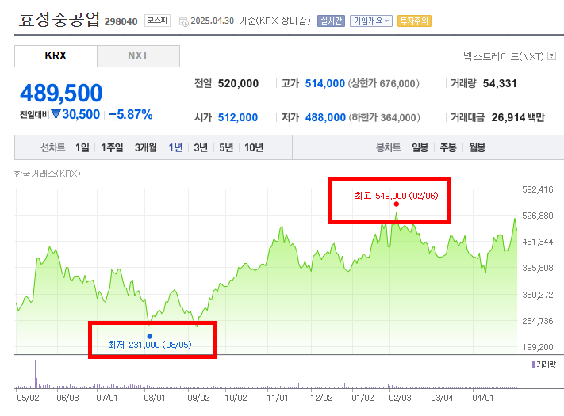
Task: Switch to the KRX tab
Action: click(56, 55)
